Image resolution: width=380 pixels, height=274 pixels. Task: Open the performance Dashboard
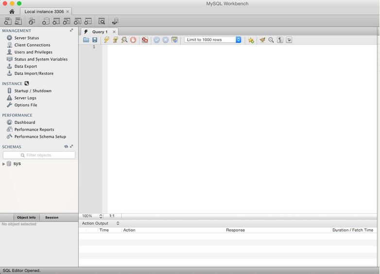pos(25,122)
